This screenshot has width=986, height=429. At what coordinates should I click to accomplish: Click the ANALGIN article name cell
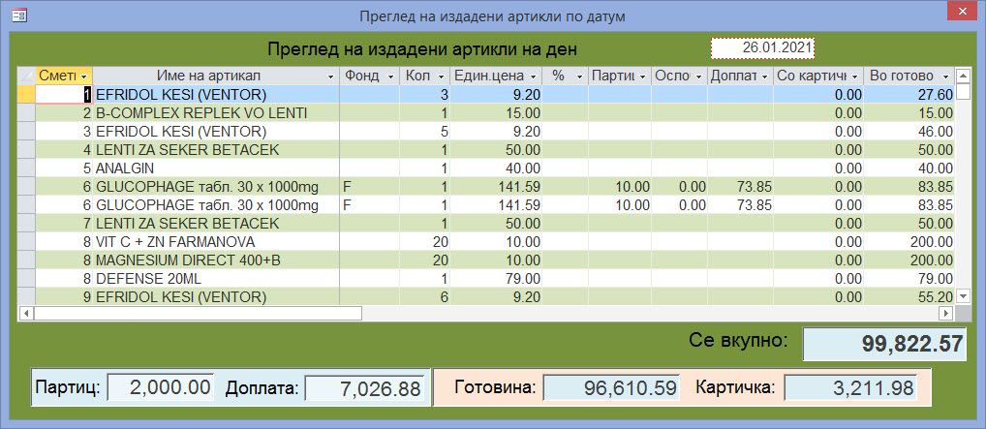[x=216, y=169]
